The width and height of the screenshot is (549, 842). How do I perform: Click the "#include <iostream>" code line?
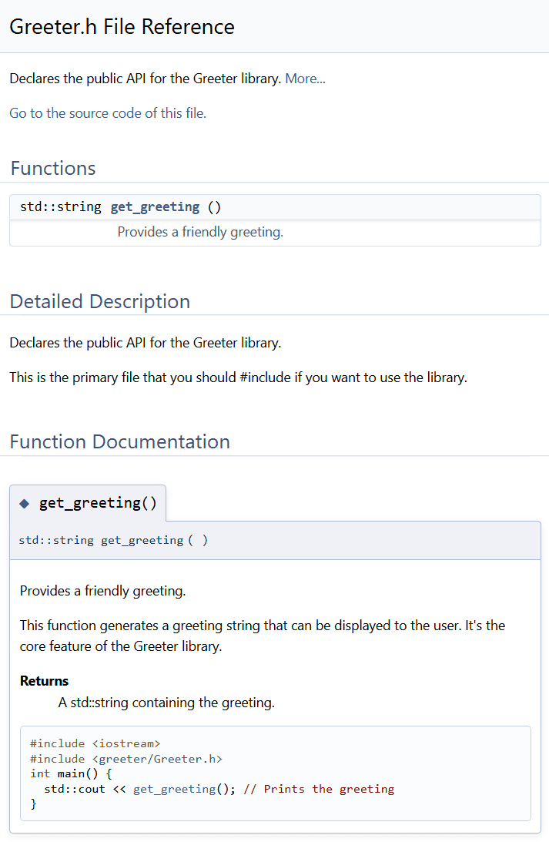[95, 743]
